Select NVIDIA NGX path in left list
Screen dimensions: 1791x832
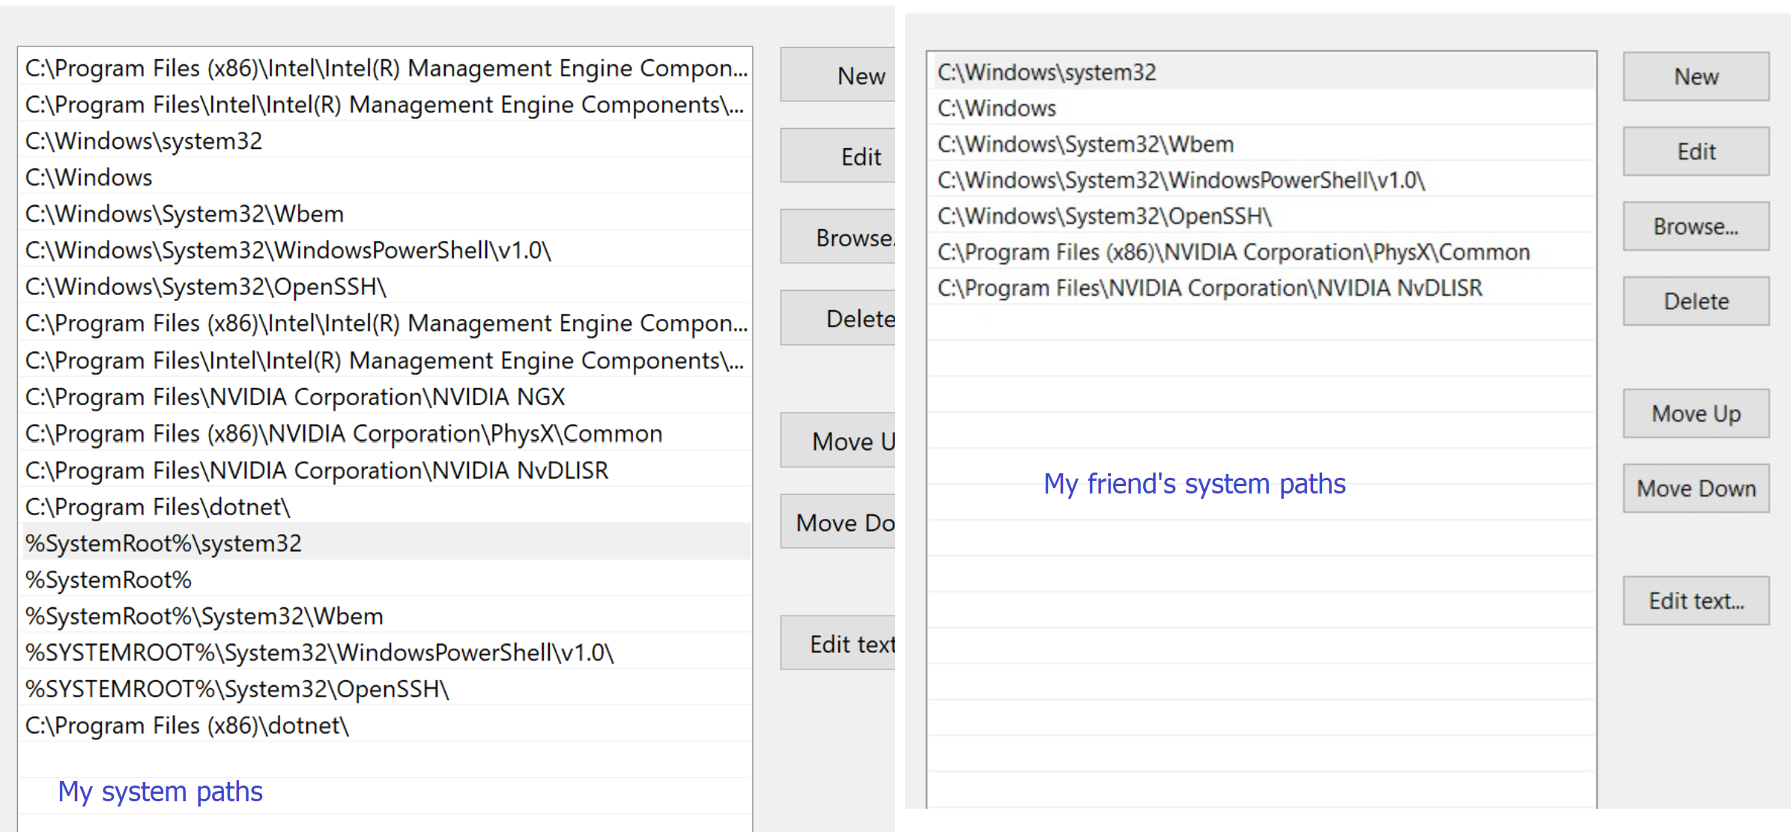tap(295, 397)
